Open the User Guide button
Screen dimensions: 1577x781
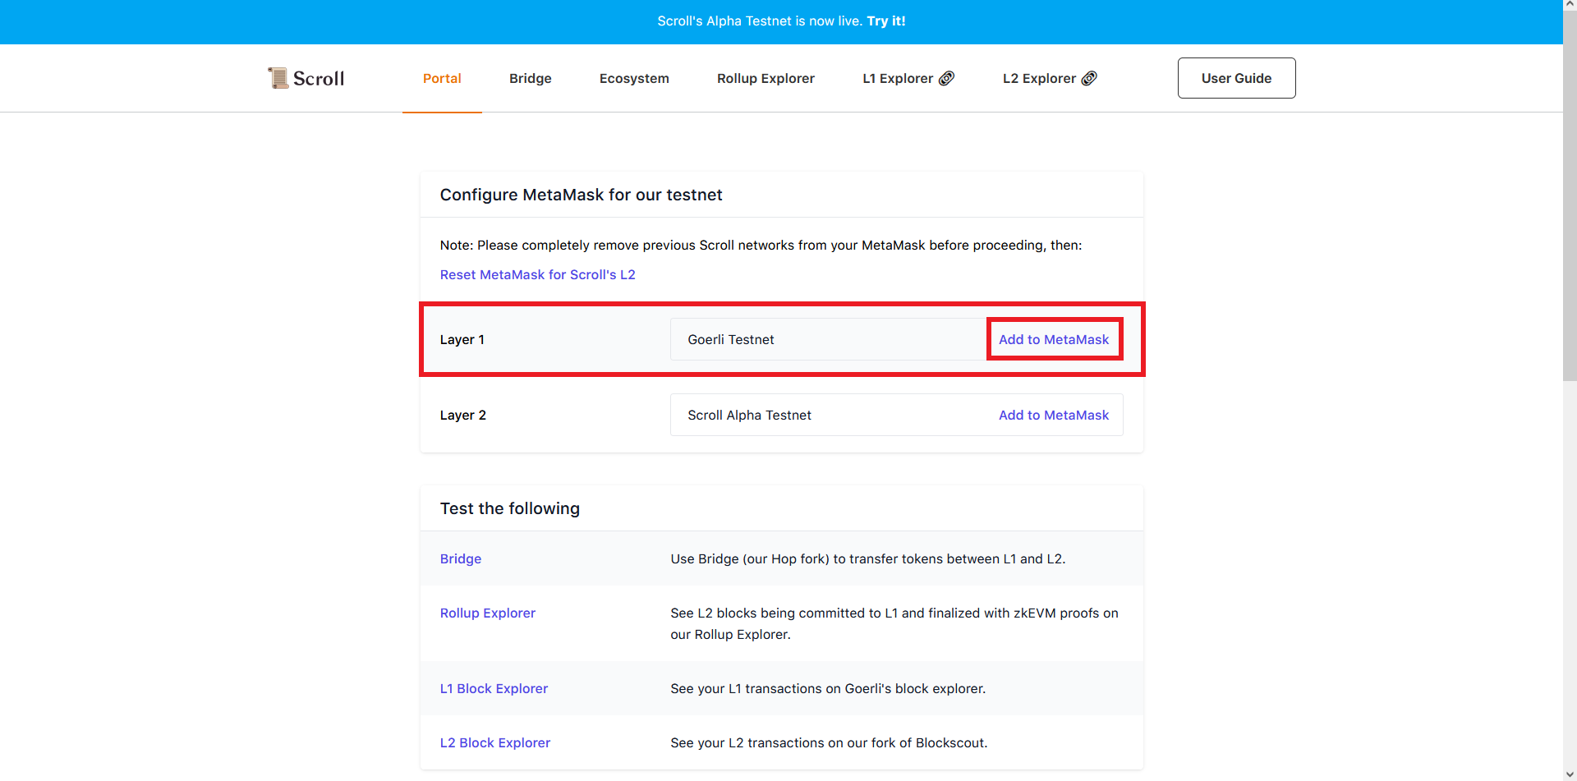click(x=1236, y=78)
